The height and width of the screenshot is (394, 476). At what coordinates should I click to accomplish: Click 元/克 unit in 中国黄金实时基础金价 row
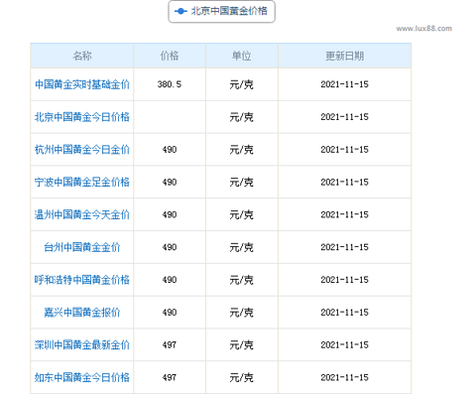242,84
